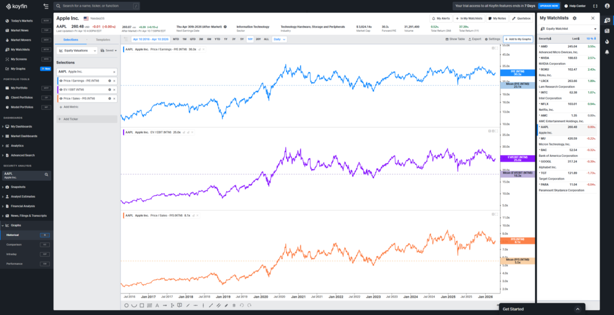Open watchlist settings gear icon
Screen dimensions: 614x315
(574, 18)
